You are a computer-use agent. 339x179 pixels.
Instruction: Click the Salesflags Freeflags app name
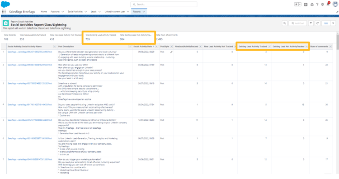click(22, 12)
